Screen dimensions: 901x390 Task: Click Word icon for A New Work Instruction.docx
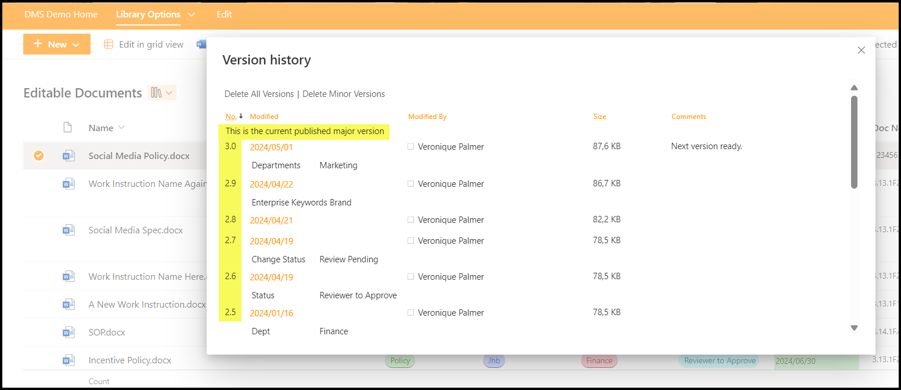click(69, 304)
